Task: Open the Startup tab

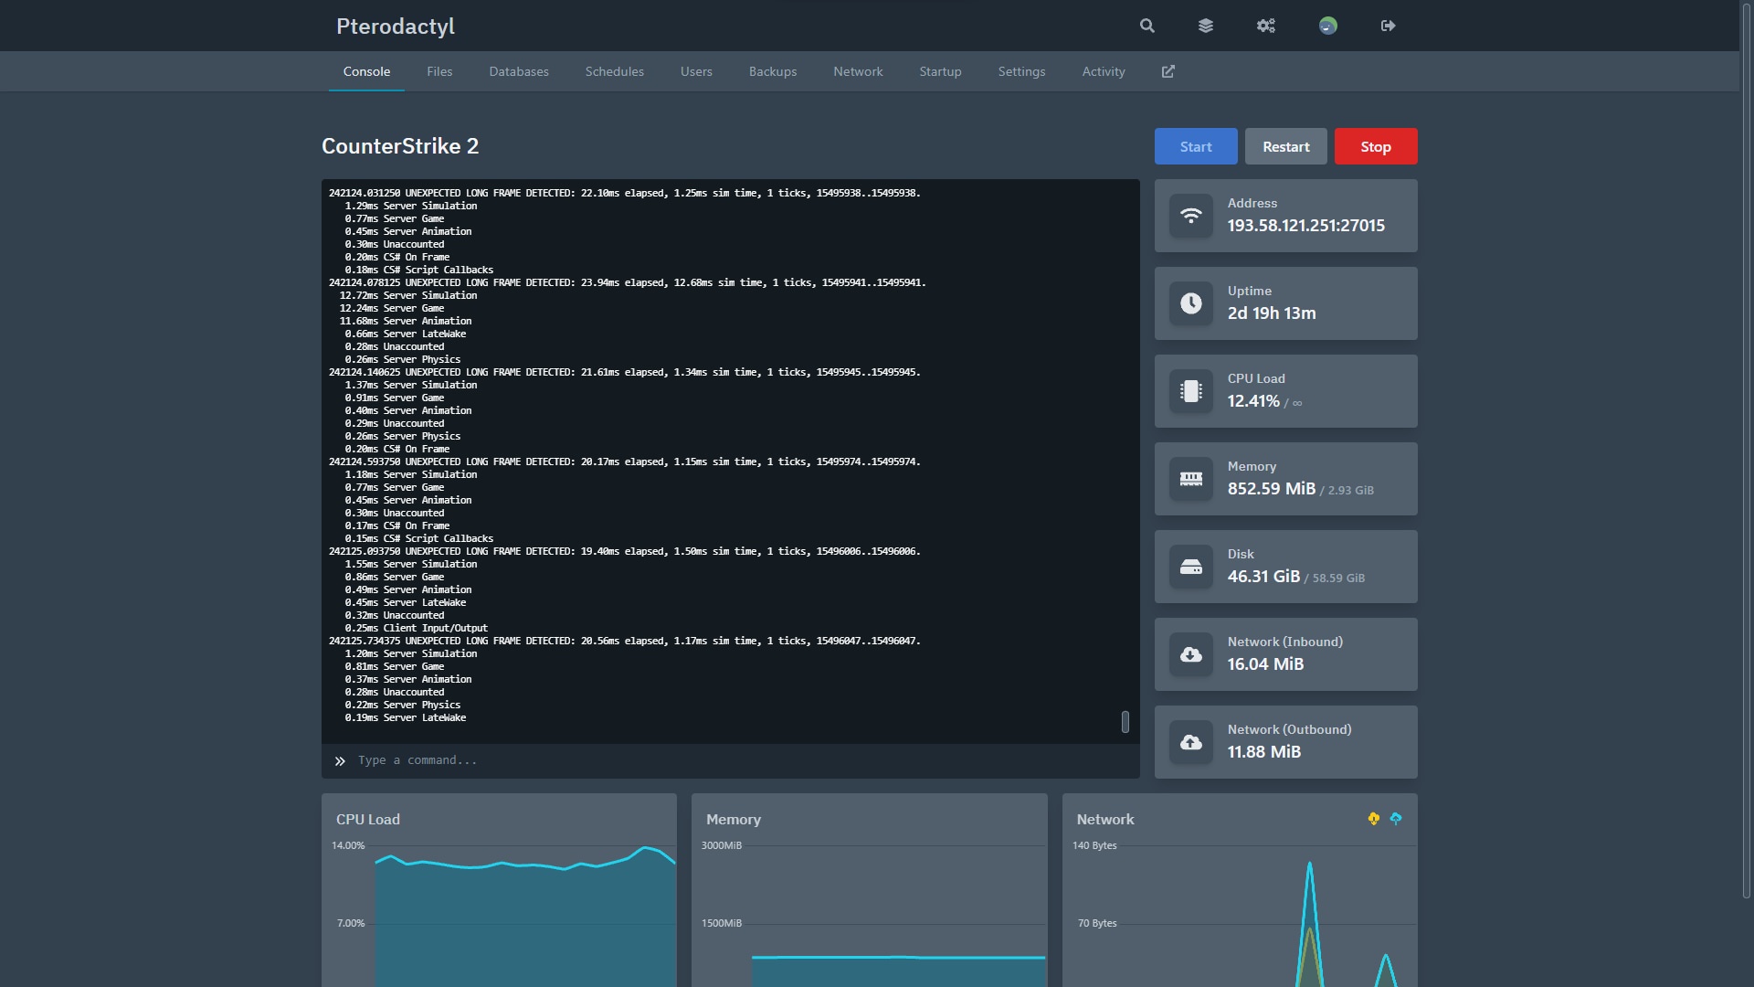Action: 940,71
